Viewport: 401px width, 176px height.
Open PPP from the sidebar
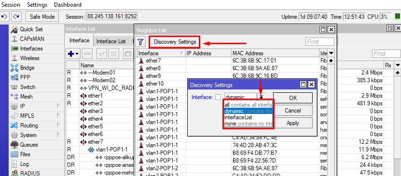coord(25,77)
